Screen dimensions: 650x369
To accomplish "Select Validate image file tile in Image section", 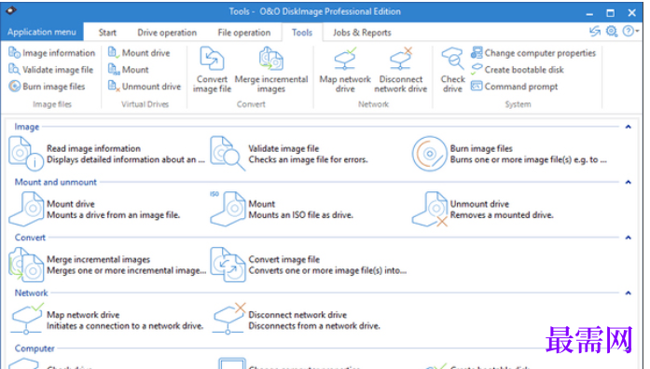I will pyautogui.click(x=289, y=154).
